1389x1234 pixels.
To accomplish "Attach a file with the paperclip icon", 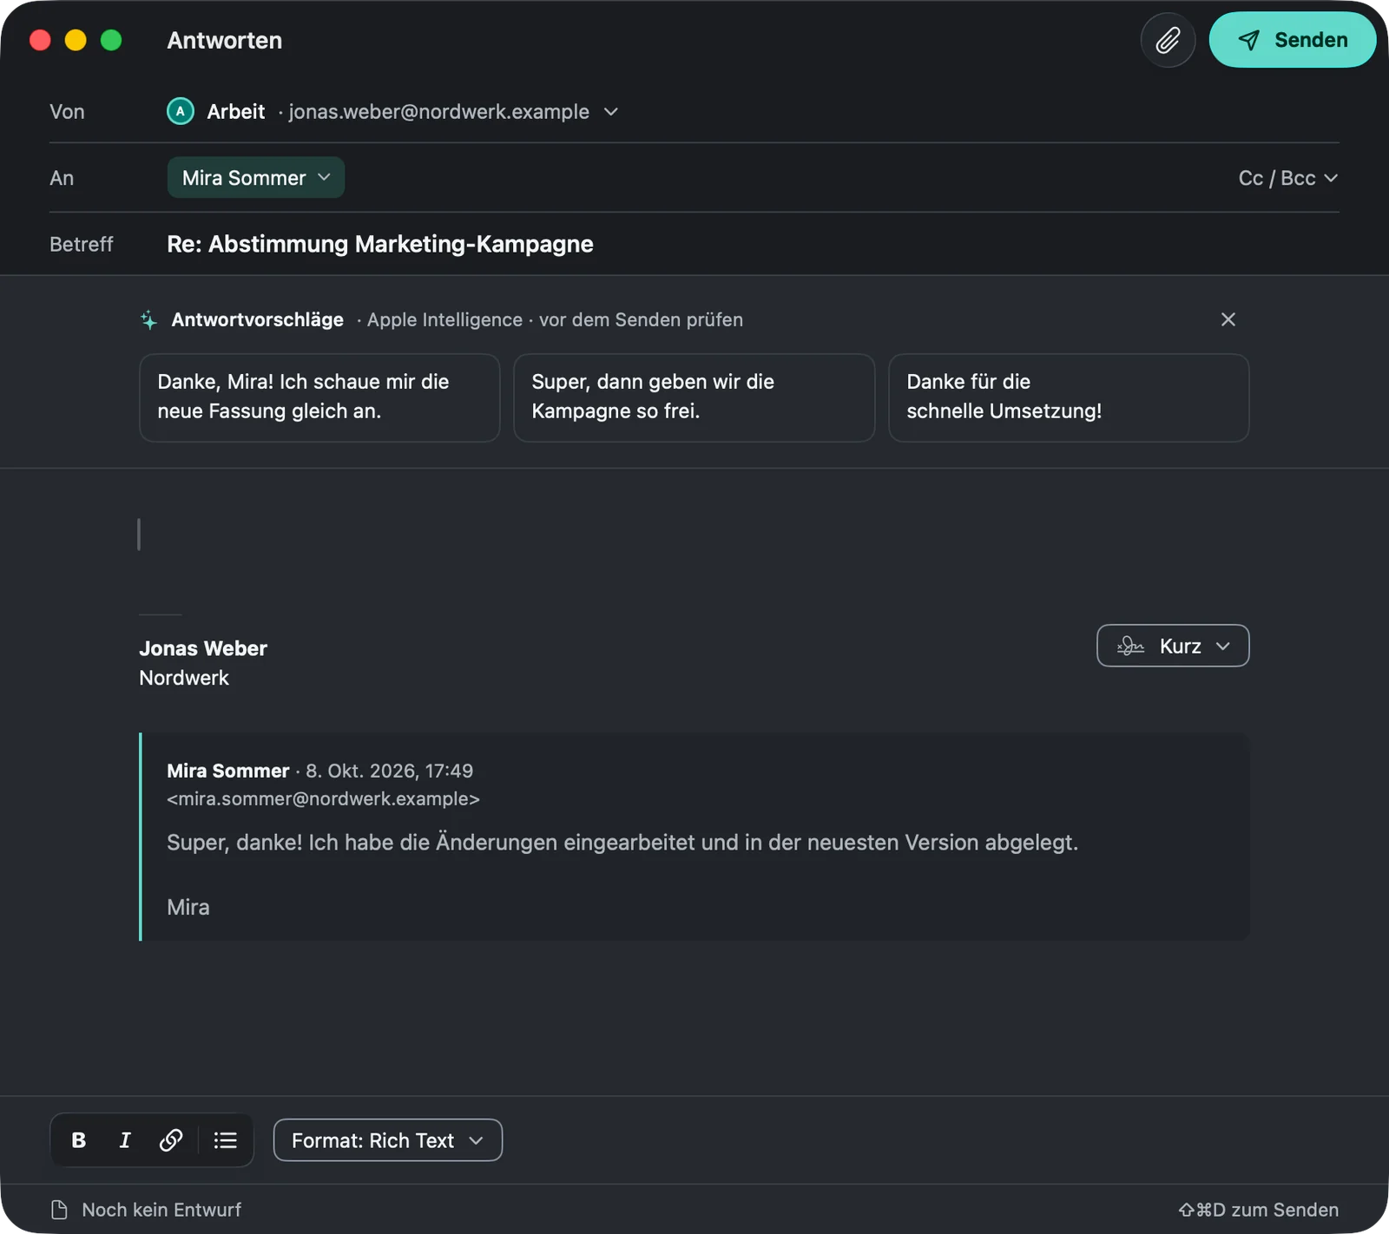I will (x=1168, y=40).
